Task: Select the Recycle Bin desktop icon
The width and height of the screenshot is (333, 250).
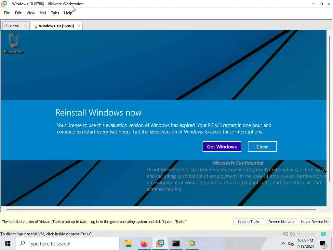Action: (14, 44)
